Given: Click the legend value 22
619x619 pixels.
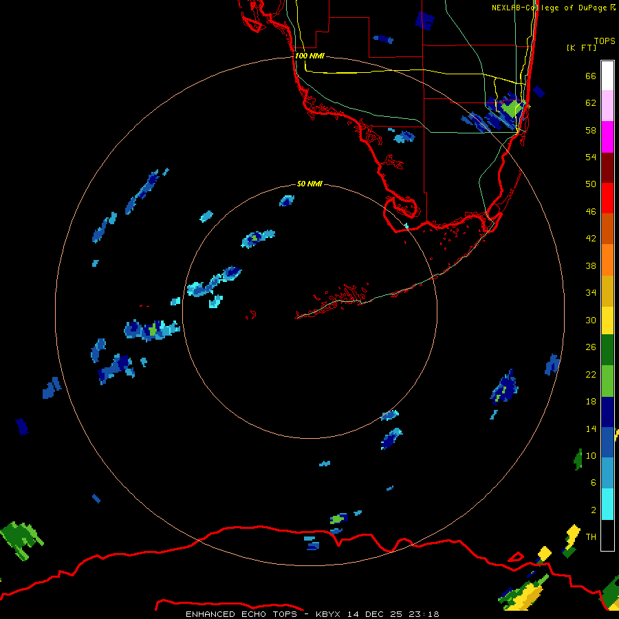Looking at the screenshot, I should (x=591, y=375).
